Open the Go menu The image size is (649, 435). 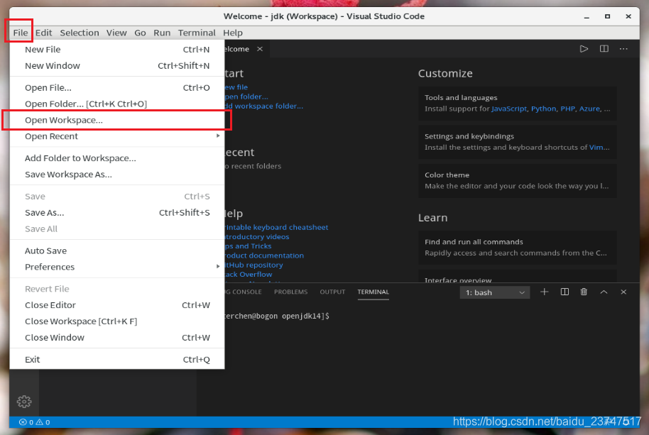pyautogui.click(x=140, y=33)
